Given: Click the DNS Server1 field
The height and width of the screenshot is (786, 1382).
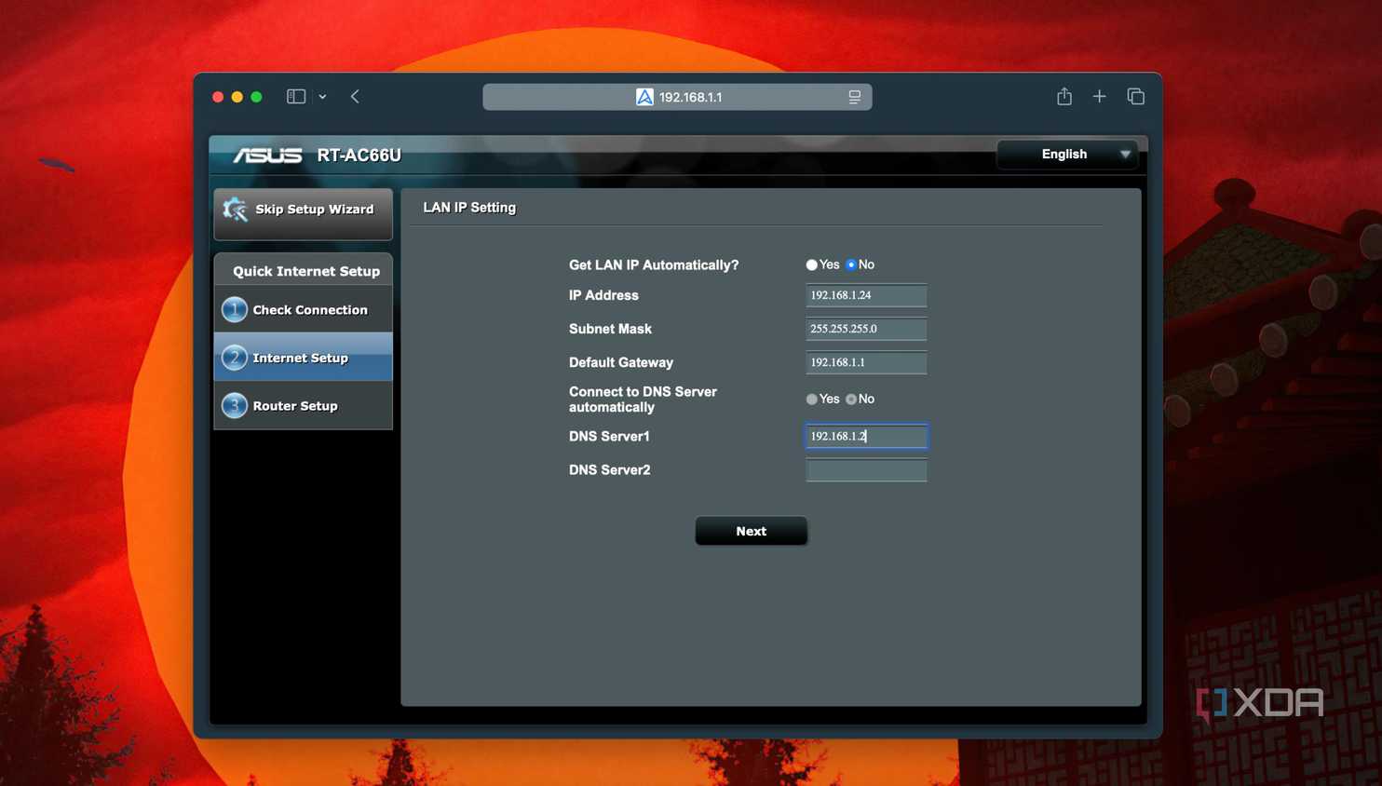Looking at the screenshot, I should pos(866,436).
